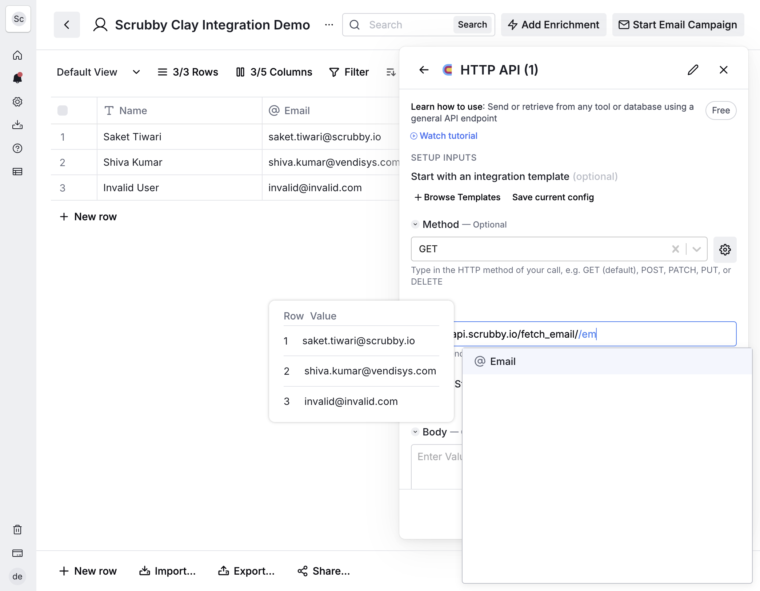Click the download tray icon in sidebar
760x591 pixels.
(17, 125)
